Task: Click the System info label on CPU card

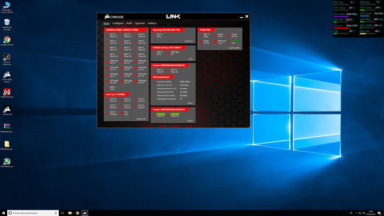Action: pos(141,119)
